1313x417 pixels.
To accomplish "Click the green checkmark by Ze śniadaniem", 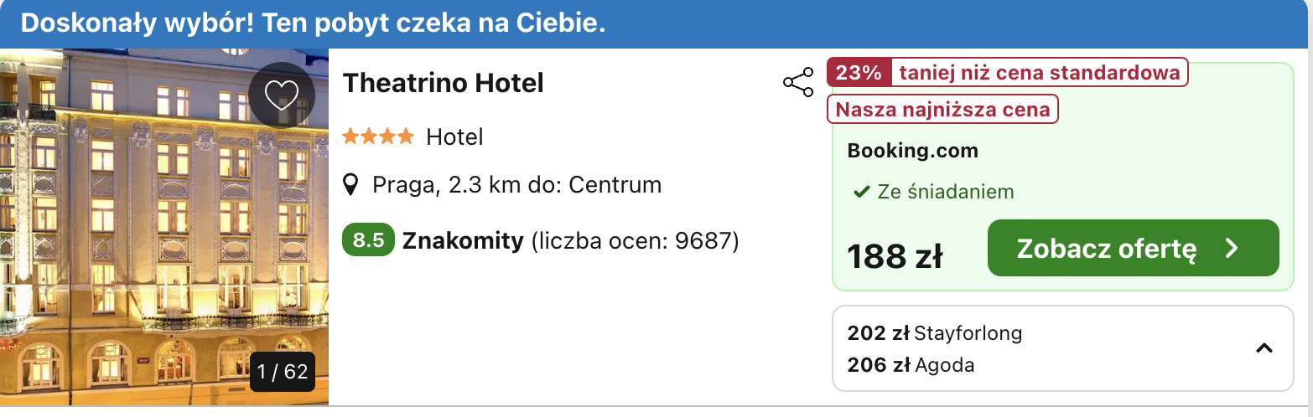I will pyautogui.click(x=860, y=193).
